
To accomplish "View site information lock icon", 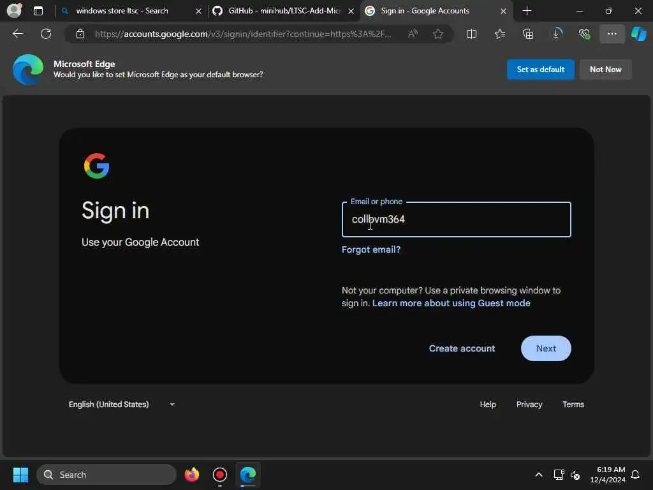I will click(80, 34).
